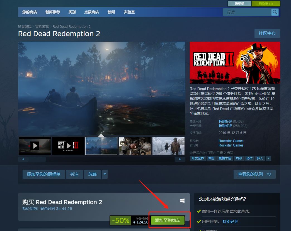Viewport: 291px width, 231px height.
Task: Play the first trailer video thumbnail
Action: tap(35, 146)
